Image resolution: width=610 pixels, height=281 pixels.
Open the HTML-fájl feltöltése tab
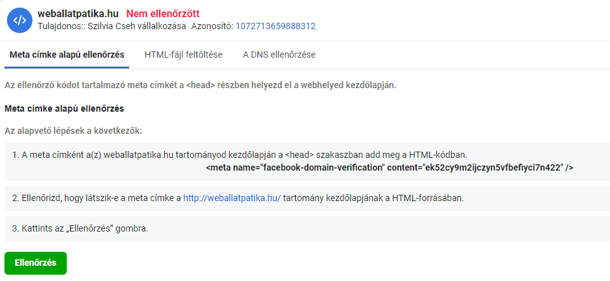(183, 55)
